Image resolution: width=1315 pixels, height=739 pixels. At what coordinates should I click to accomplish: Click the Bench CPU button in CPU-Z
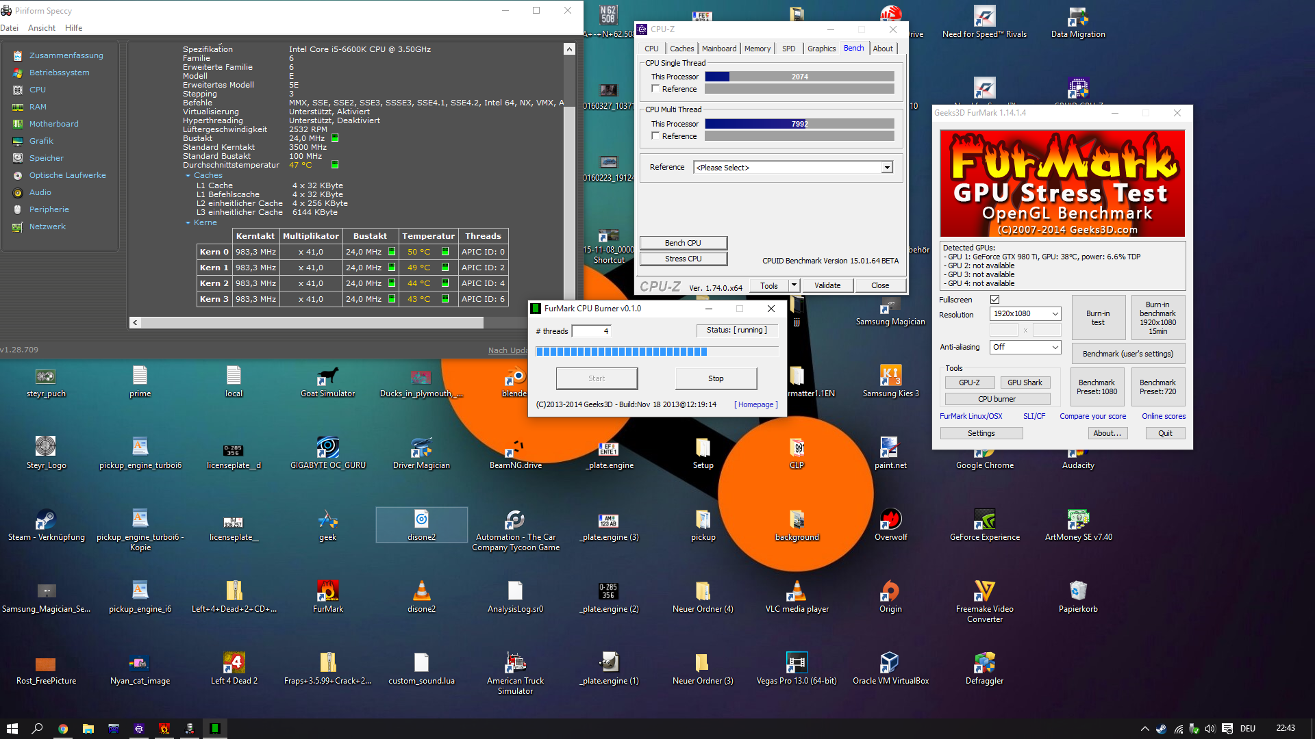coord(683,243)
